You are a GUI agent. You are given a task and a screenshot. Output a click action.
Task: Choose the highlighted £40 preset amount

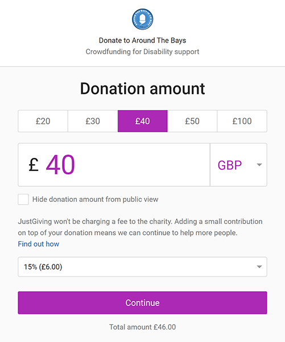click(x=143, y=121)
